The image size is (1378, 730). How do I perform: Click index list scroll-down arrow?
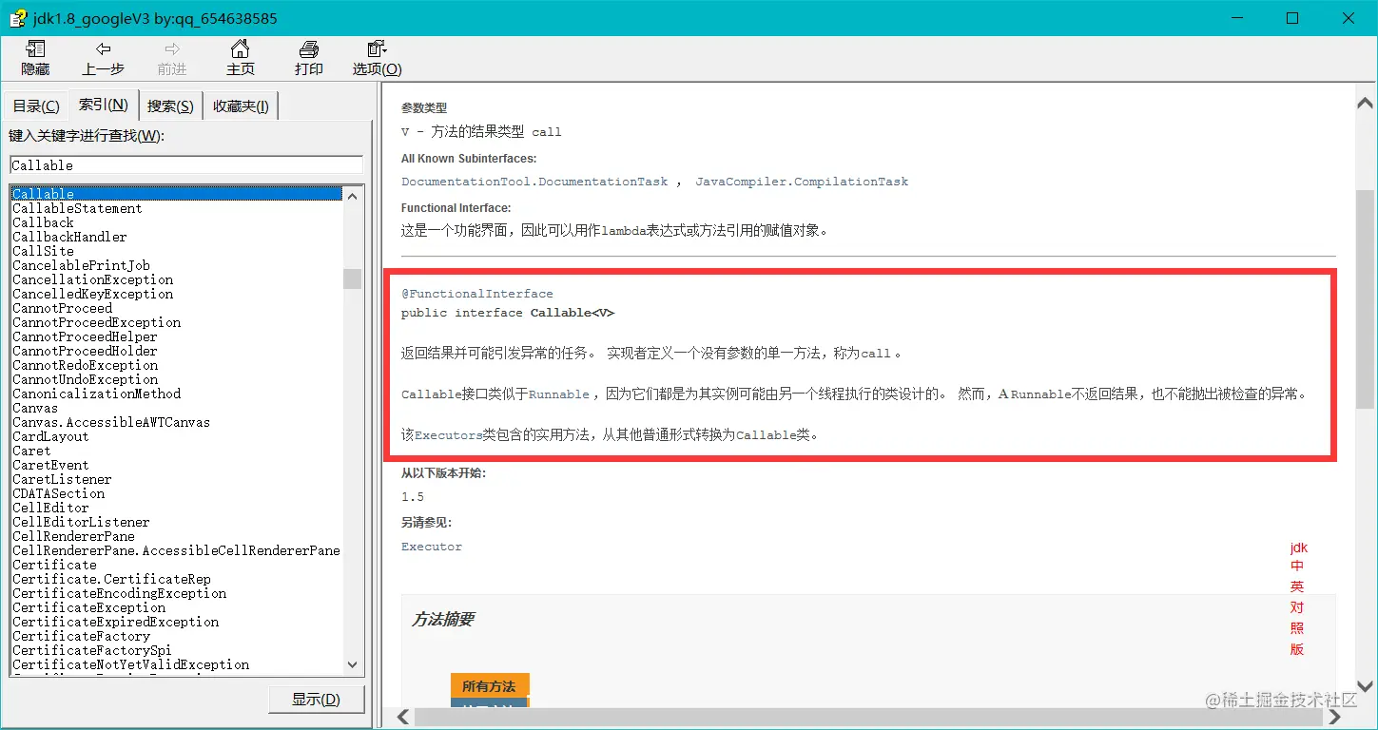(x=353, y=665)
